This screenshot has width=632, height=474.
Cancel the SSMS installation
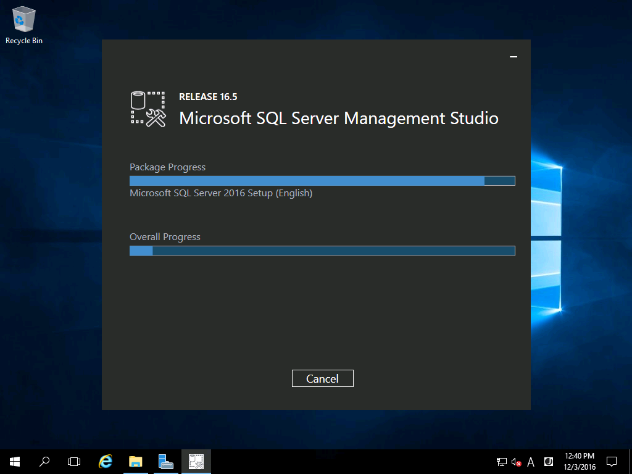322,378
